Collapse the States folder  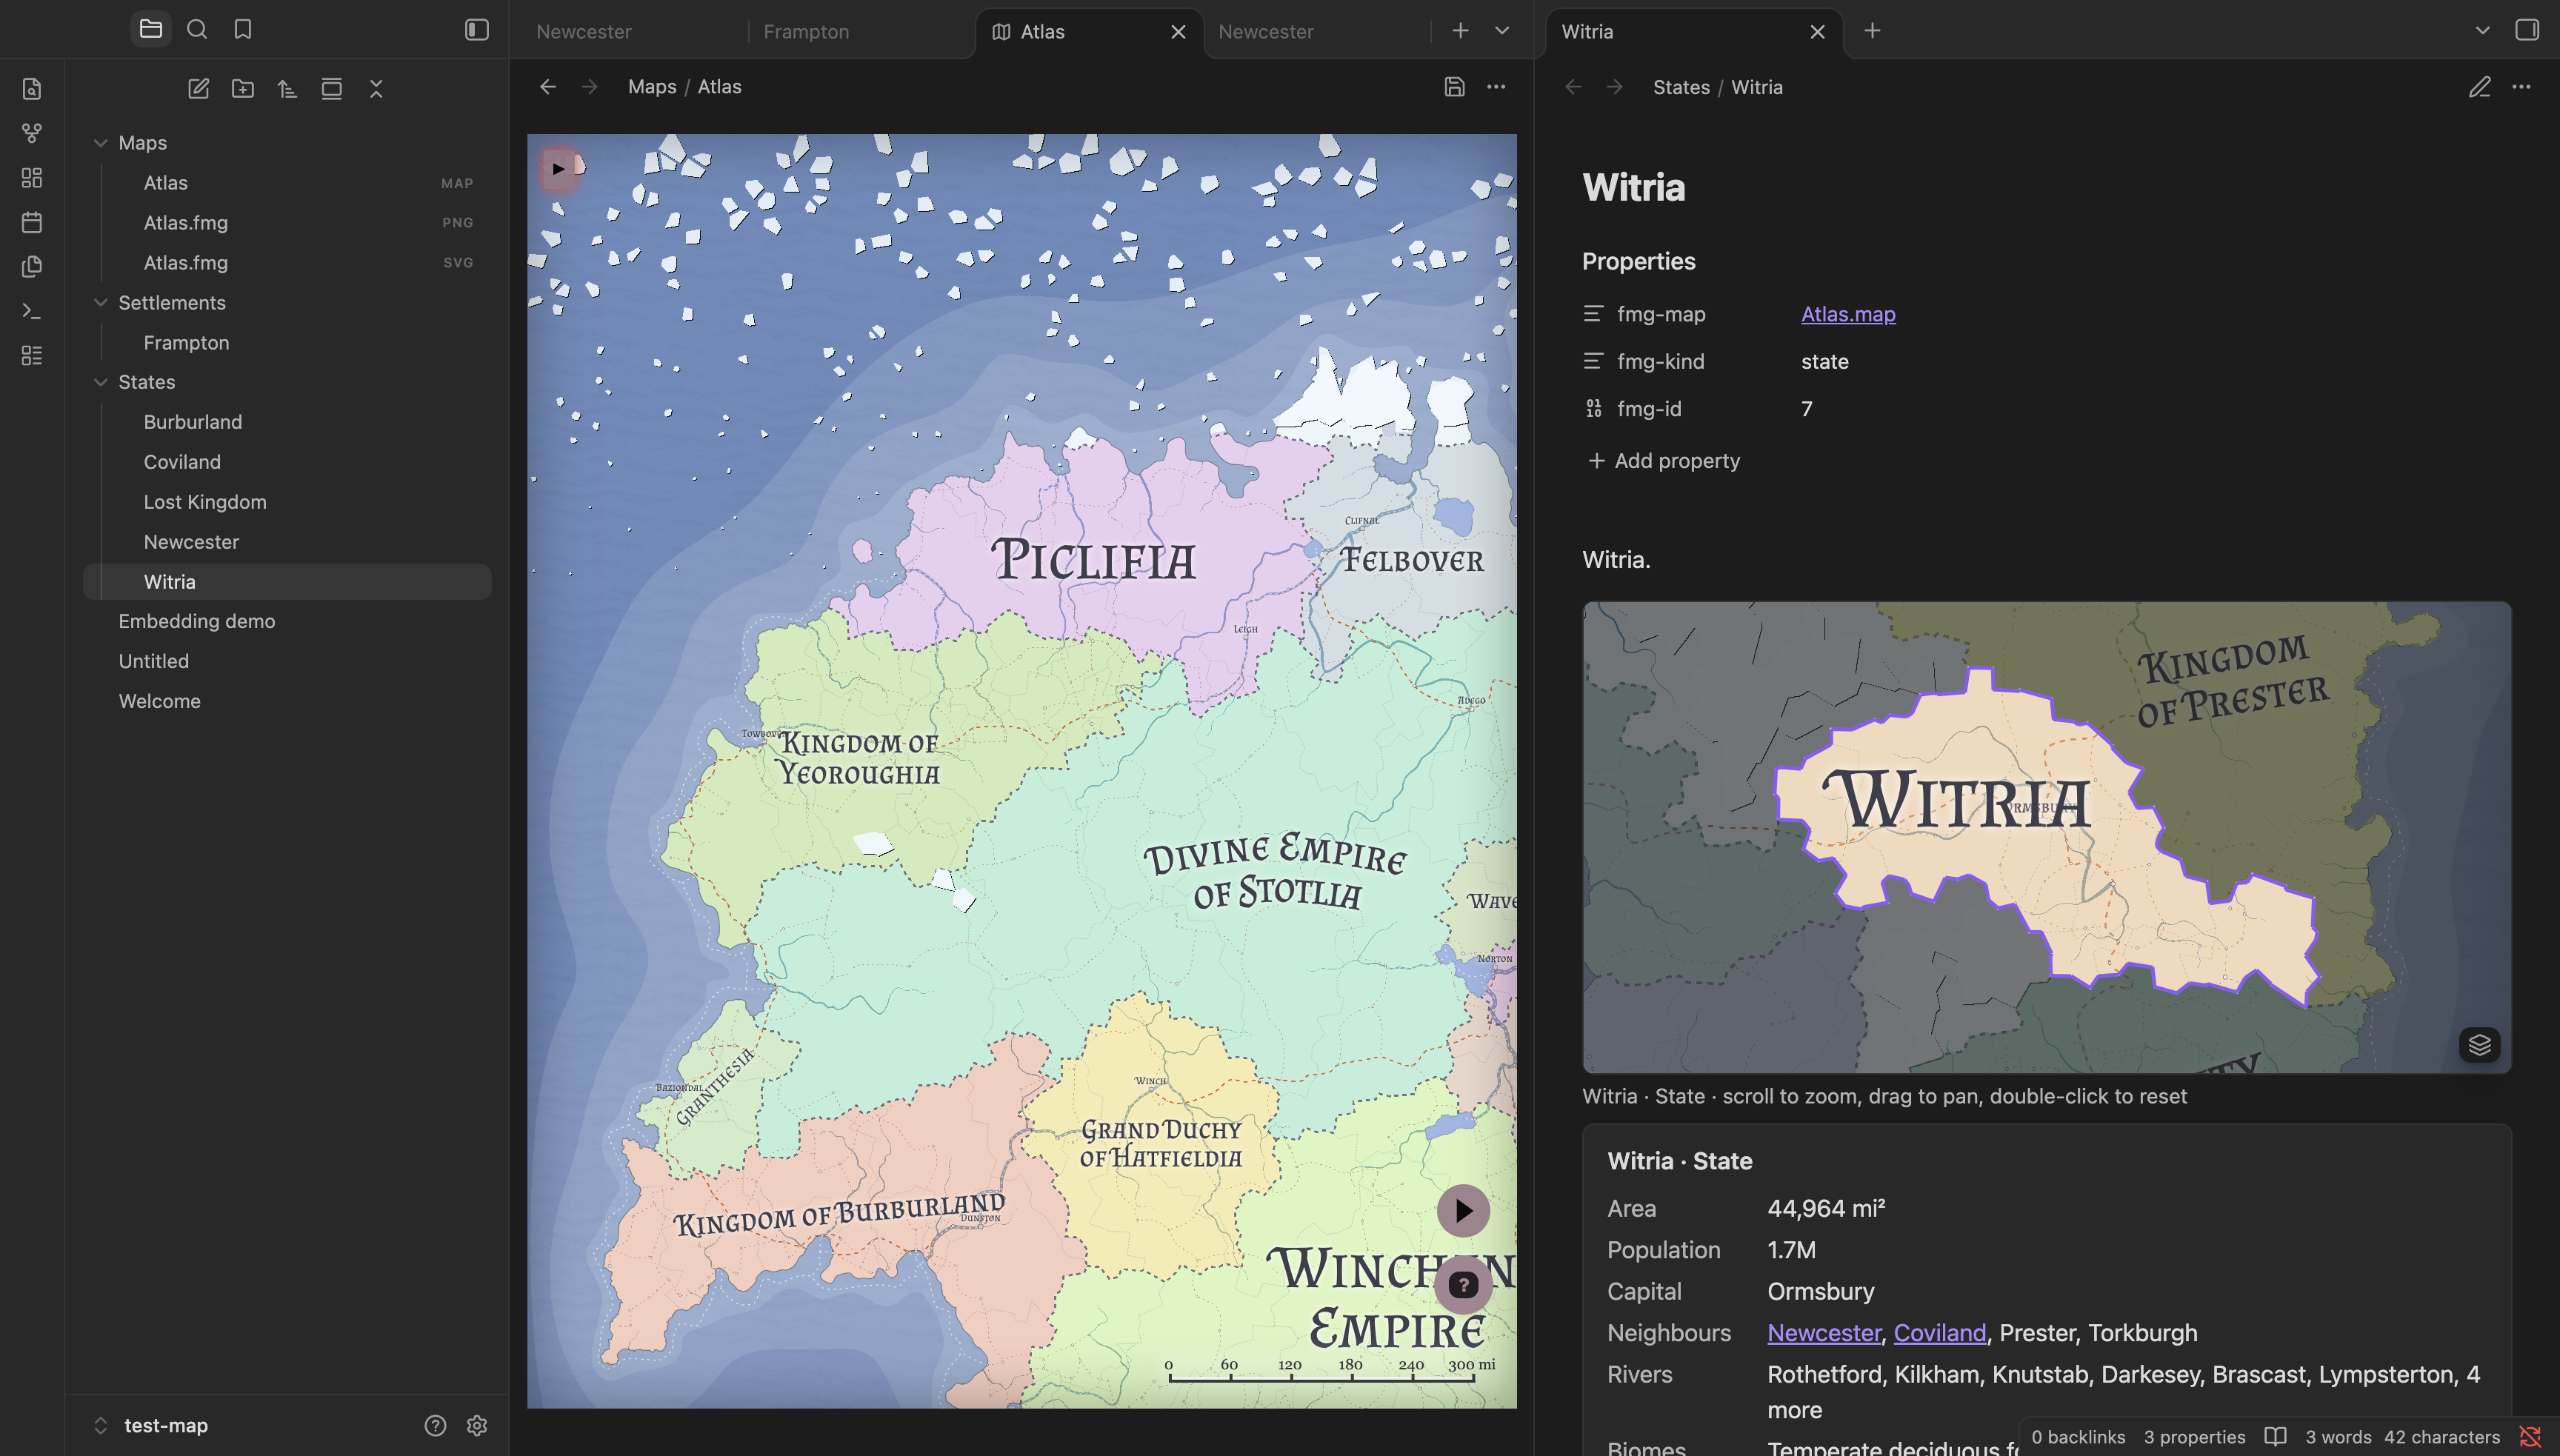[101, 382]
